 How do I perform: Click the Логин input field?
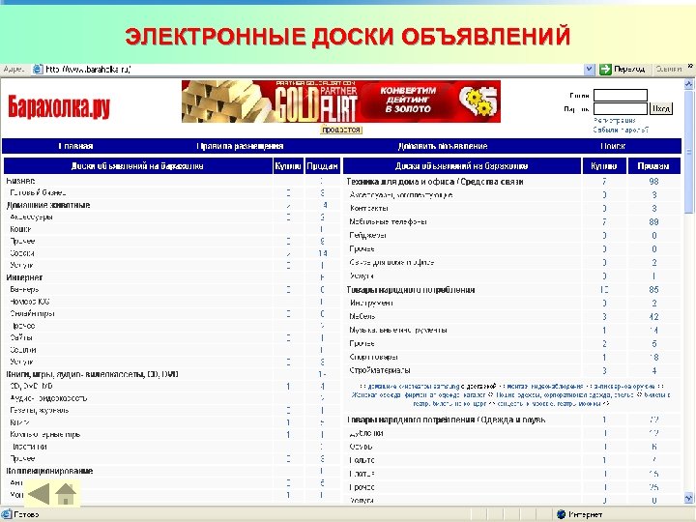[x=620, y=95]
